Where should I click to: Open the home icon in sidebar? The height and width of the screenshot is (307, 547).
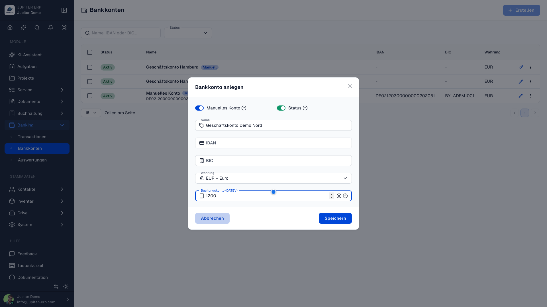pyautogui.click(x=10, y=28)
